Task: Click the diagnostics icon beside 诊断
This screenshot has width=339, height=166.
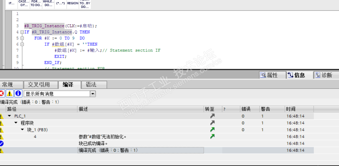Action: 318,75
